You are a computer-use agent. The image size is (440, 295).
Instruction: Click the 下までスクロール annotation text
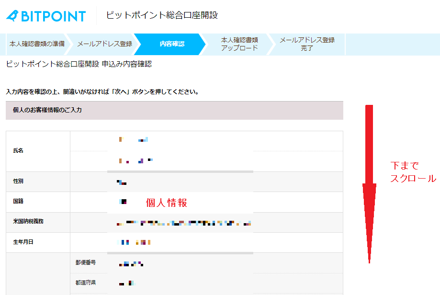[x=413, y=172]
